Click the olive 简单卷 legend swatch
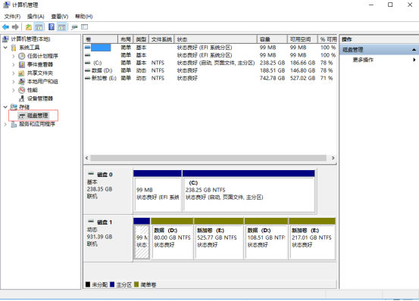This screenshot has height=301, width=419. 136,284
